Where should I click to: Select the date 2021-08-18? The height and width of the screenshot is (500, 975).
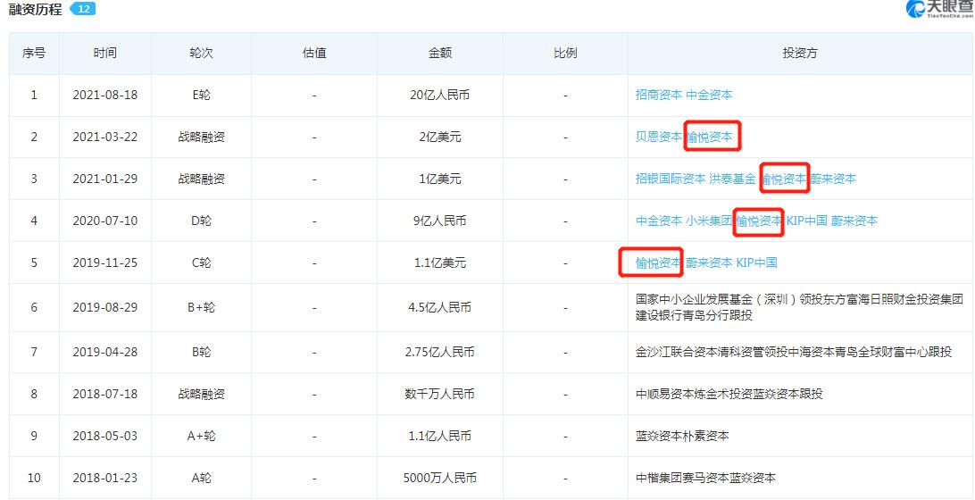(105, 96)
